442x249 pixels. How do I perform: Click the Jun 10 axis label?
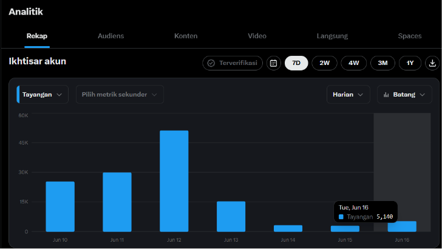click(60, 240)
